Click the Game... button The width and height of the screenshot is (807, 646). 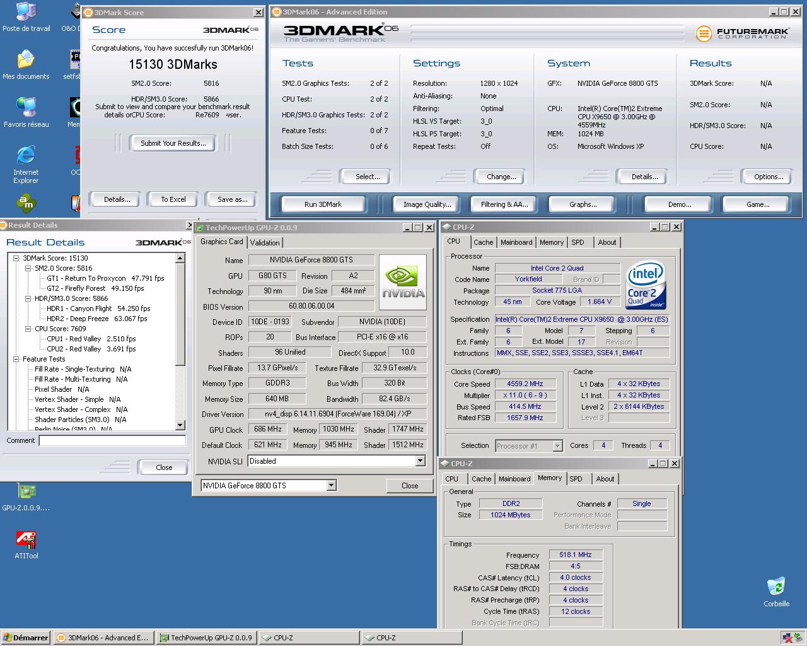[758, 204]
